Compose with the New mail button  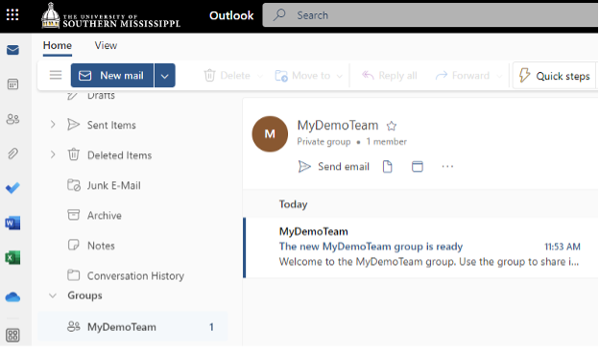112,75
